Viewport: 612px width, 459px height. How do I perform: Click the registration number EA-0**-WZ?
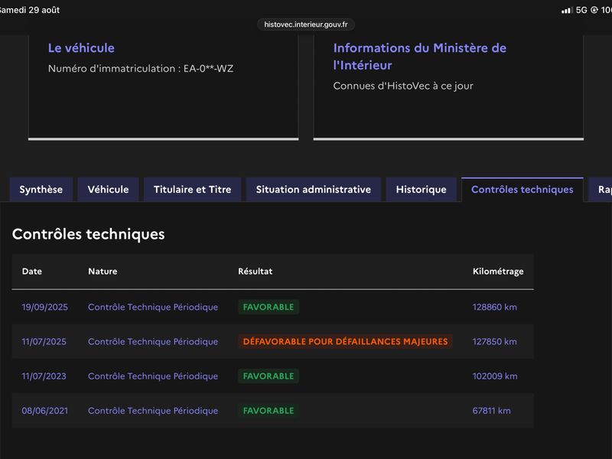coord(208,69)
